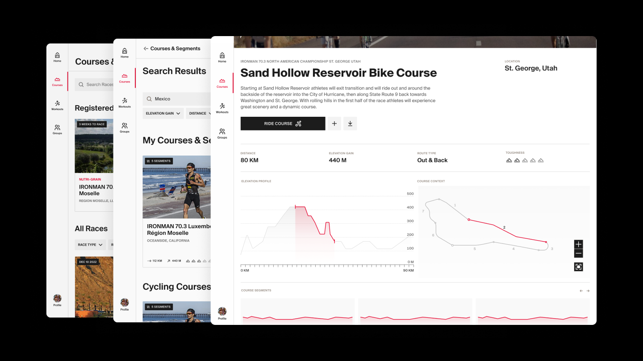
Task: Click the "OCEANSIDE, CALIFORNIA" card location text
Action: [x=168, y=241]
